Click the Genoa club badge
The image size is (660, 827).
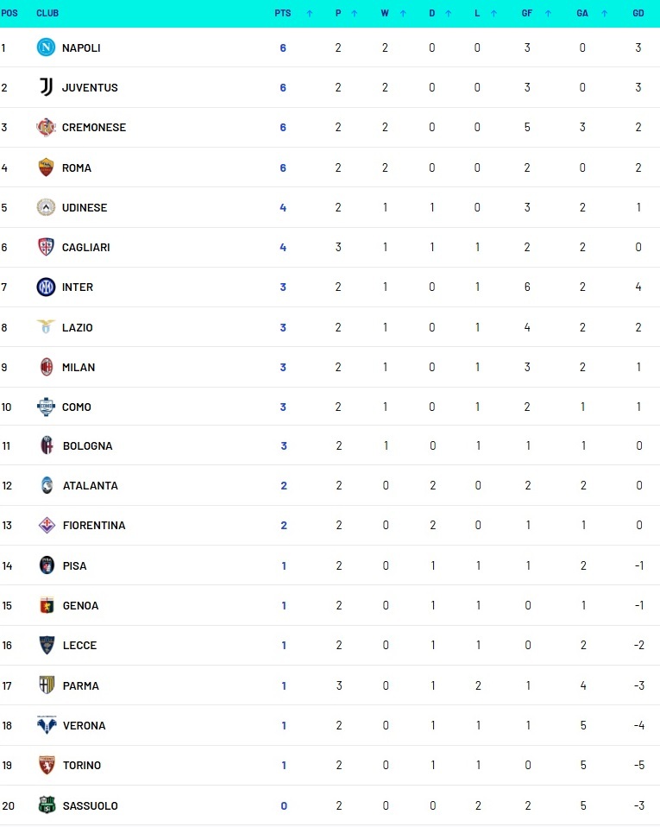[x=47, y=605]
